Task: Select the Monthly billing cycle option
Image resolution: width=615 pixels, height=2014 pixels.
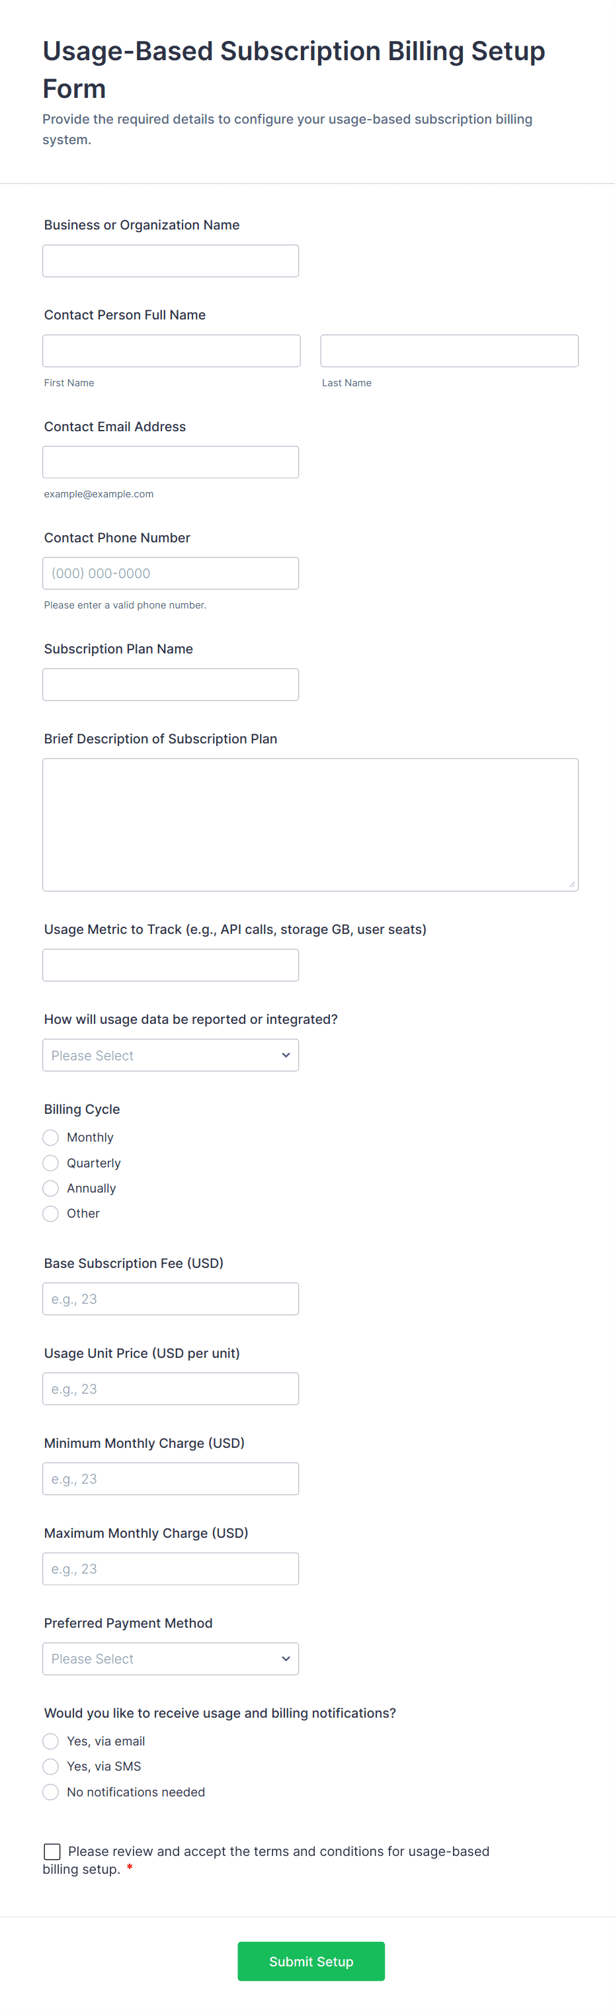Action: [51, 1138]
